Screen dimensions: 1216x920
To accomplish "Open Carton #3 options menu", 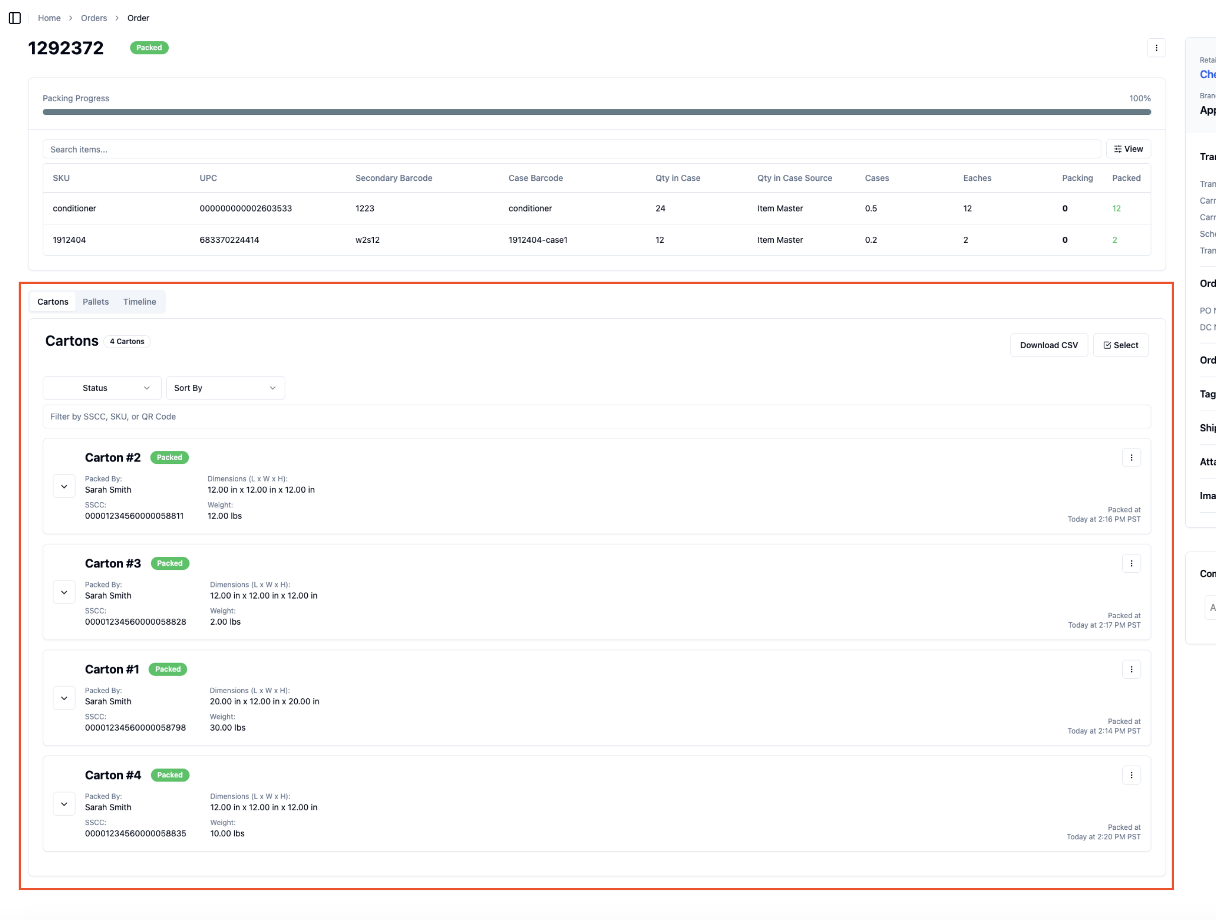I will [x=1131, y=563].
